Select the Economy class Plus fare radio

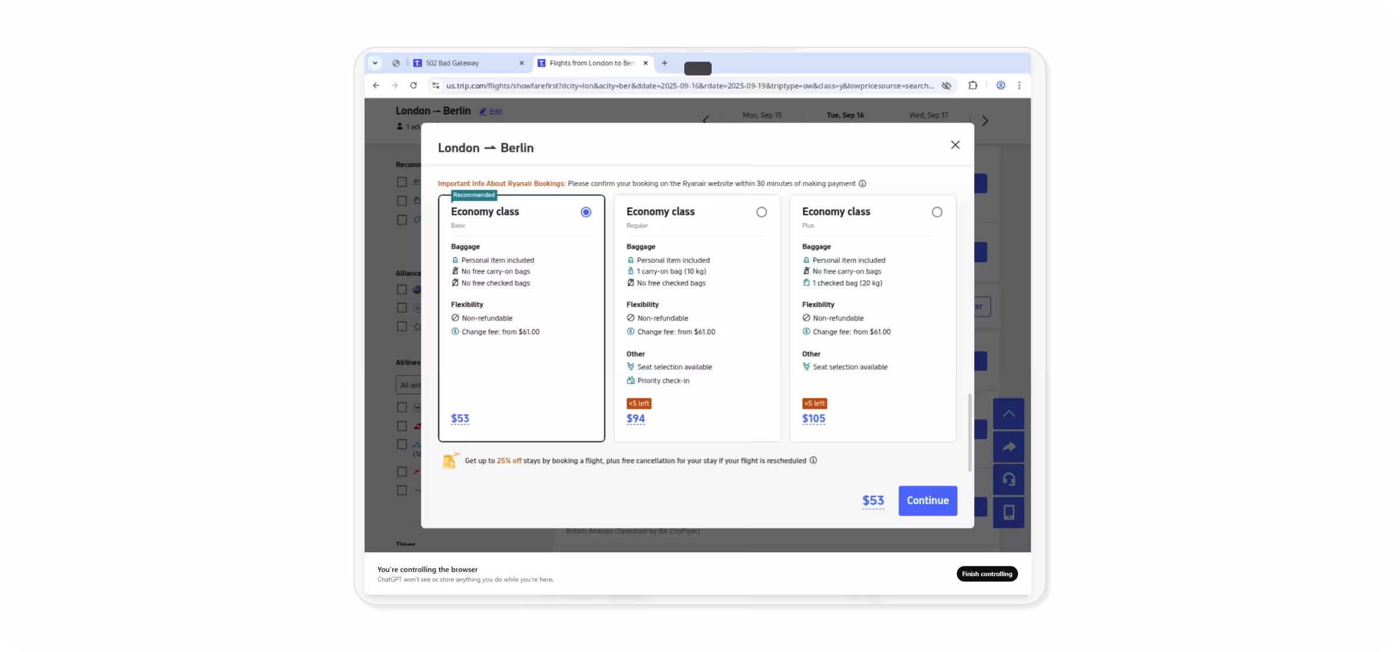937,212
